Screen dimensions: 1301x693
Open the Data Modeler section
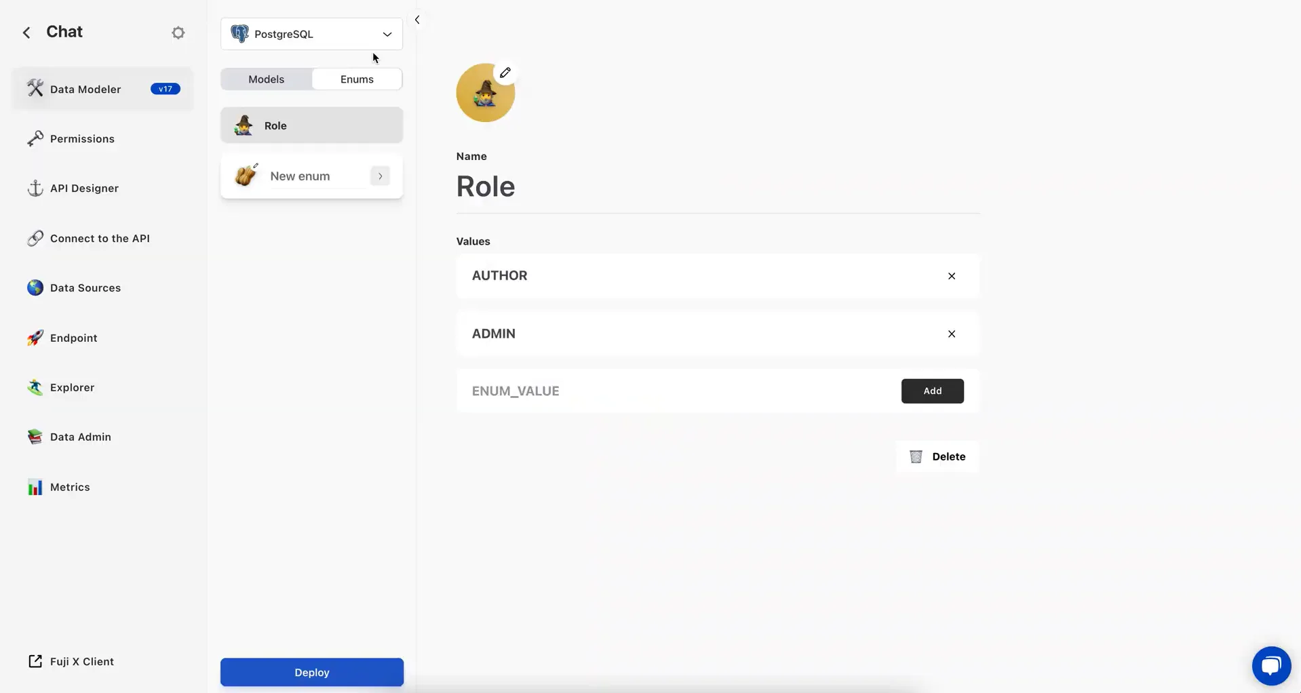point(102,89)
